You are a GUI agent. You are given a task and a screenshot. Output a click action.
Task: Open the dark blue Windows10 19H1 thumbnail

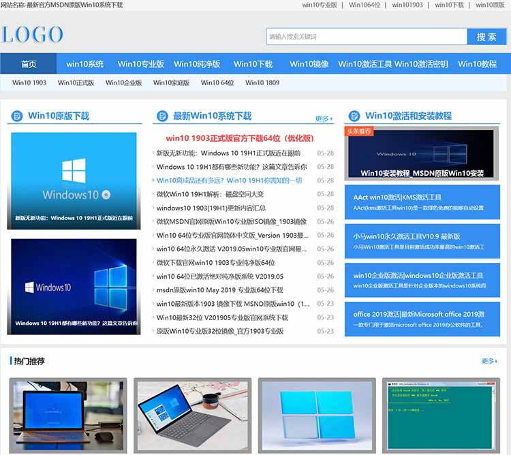[x=74, y=287]
